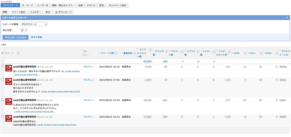Open プレビュー for the 19:19 tweet

pos(89,117)
